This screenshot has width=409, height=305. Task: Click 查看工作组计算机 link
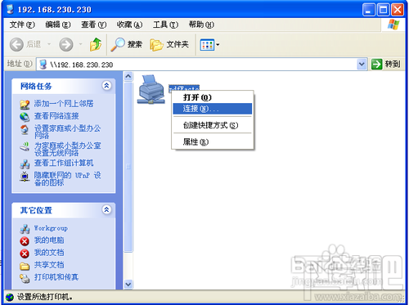tap(64, 163)
